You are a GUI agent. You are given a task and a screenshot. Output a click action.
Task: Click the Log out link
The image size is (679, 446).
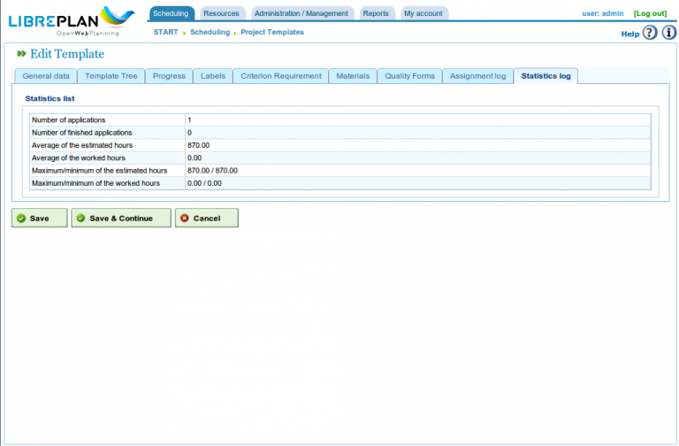click(650, 13)
